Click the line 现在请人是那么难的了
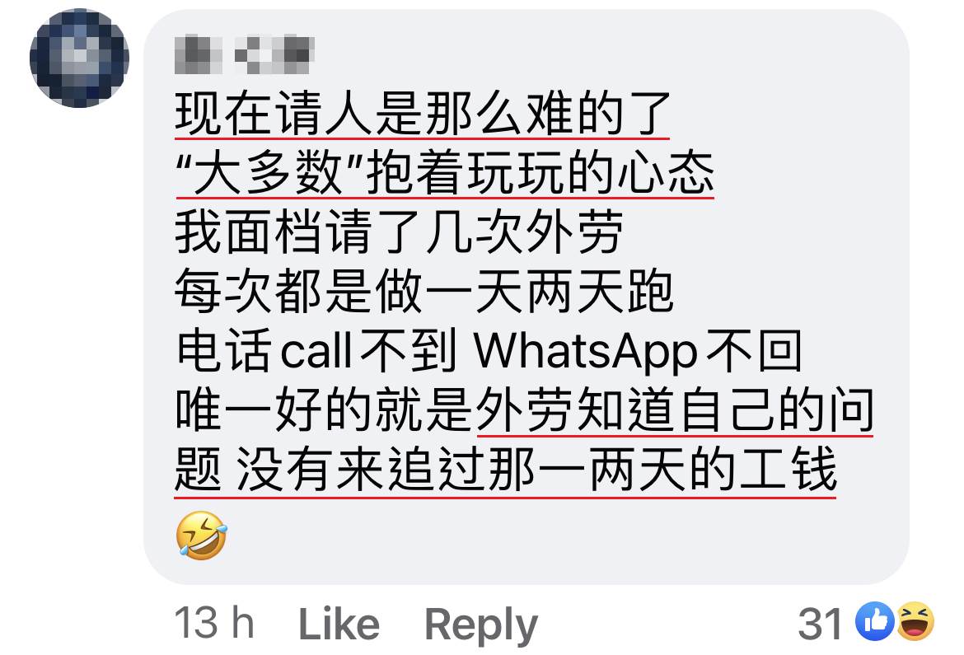Screen dimensions: 964x655 coord(422,113)
